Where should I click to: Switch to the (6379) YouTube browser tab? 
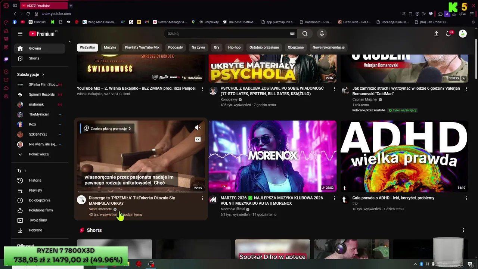tap(44, 6)
